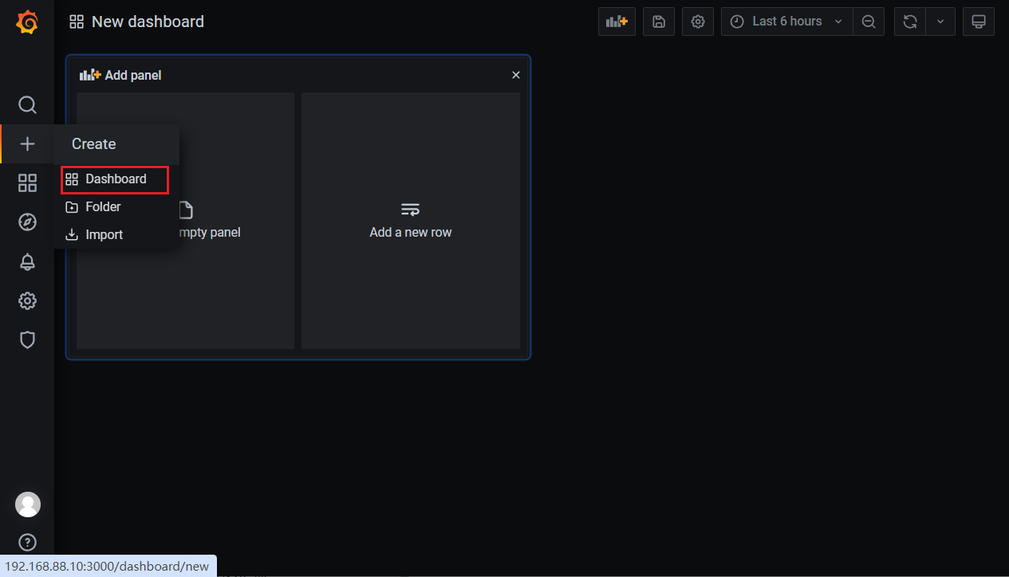
Task: Close the Add panel widget
Action: click(x=516, y=75)
